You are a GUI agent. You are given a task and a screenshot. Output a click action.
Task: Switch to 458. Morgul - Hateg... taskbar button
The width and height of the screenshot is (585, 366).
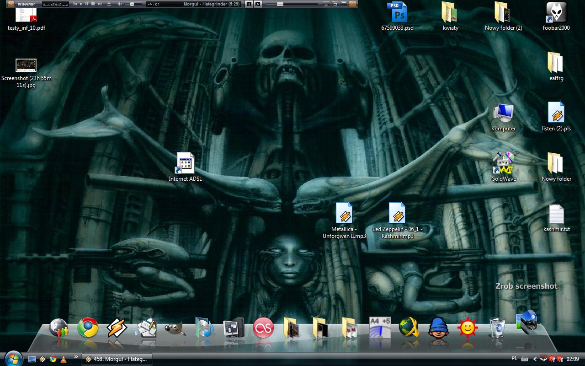[117, 359]
